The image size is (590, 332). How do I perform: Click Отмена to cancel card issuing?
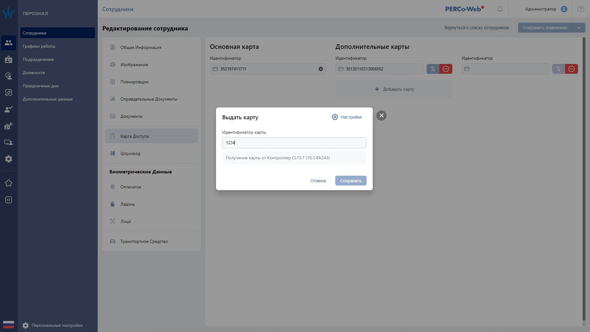point(318,181)
